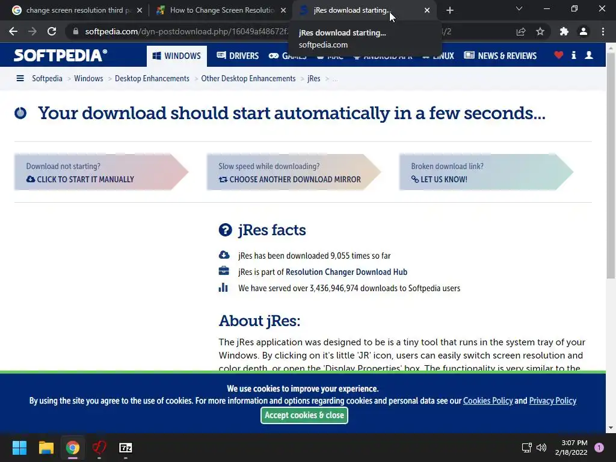Click the site lock icon in address bar

pos(76,31)
